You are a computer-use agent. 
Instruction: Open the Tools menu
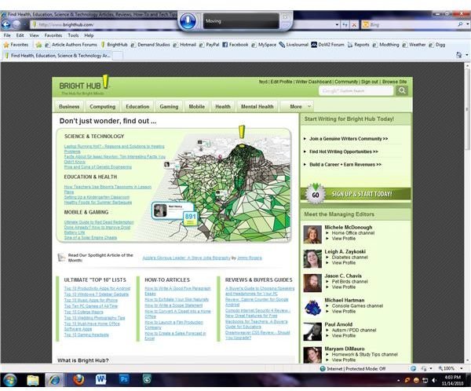pyautogui.click(x=73, y=35)
